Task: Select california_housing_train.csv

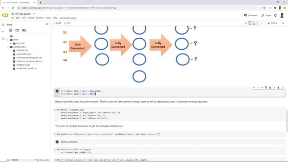Action: tap(29, 61)
